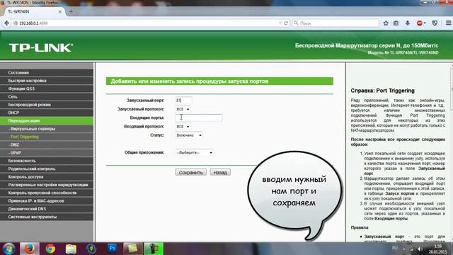Open the Firefox hamburger menu
The width and height of the screenshot is (453, 255).
pos(448,23)
